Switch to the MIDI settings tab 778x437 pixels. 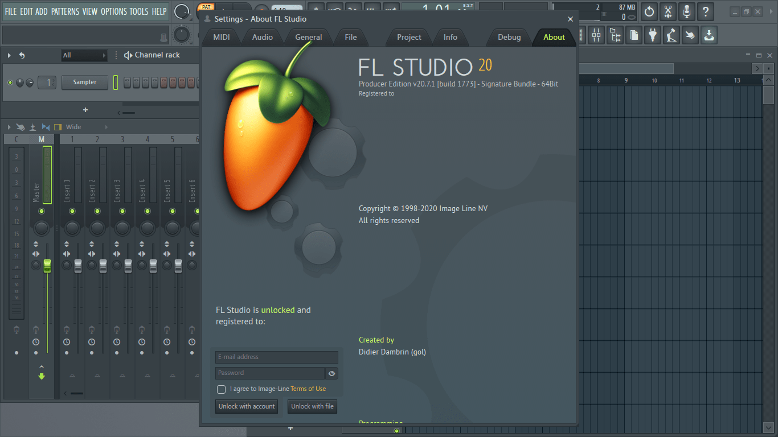pyautogui.click(x=222, y=37)
